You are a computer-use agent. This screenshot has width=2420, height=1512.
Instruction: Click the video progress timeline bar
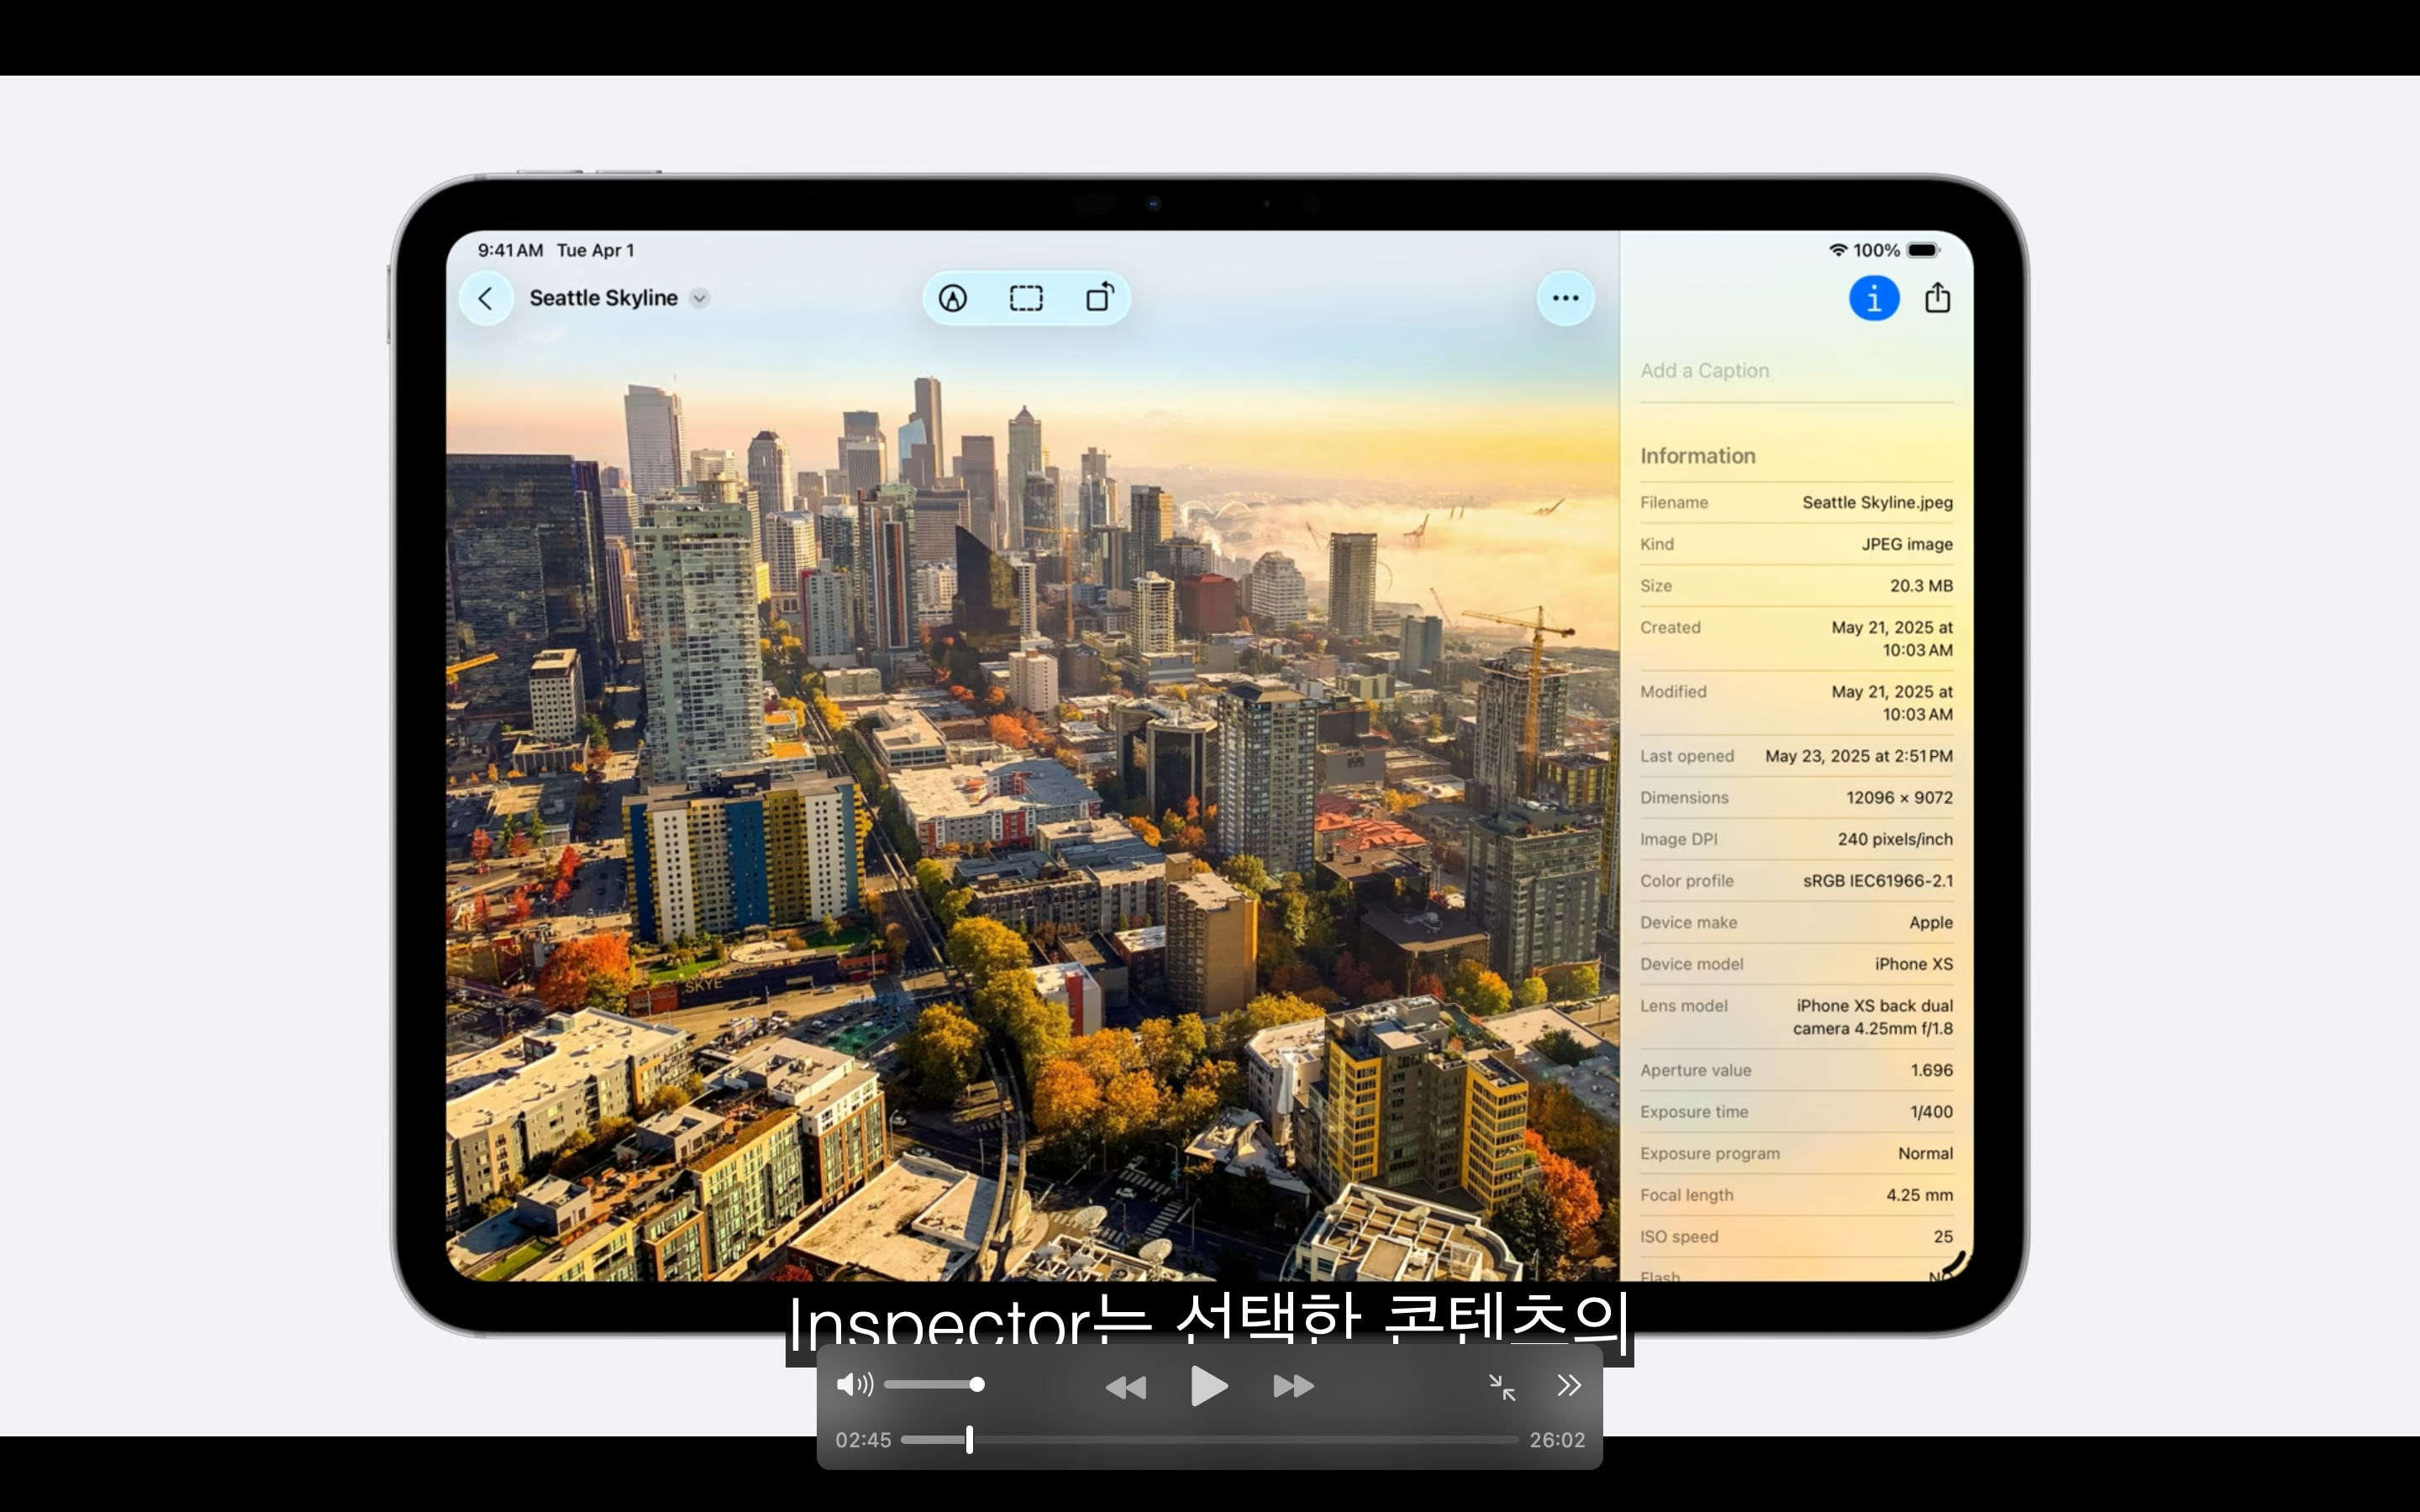[1210, 1440]
